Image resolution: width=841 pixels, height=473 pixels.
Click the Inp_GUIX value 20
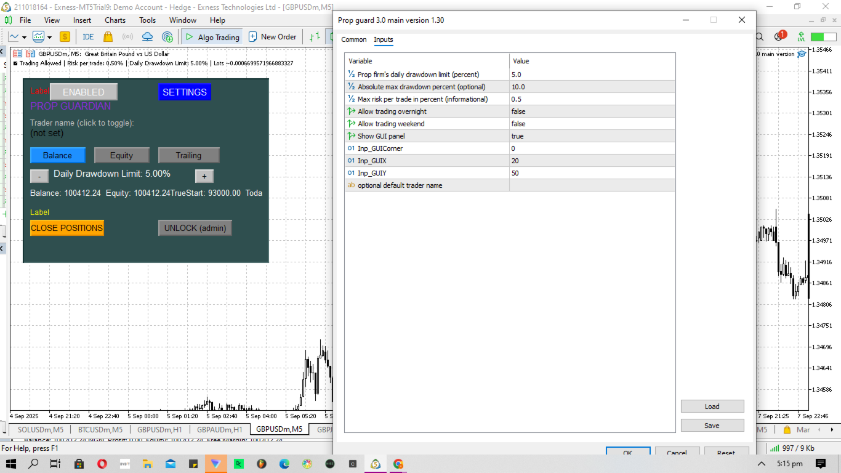(x=592, y=161)
